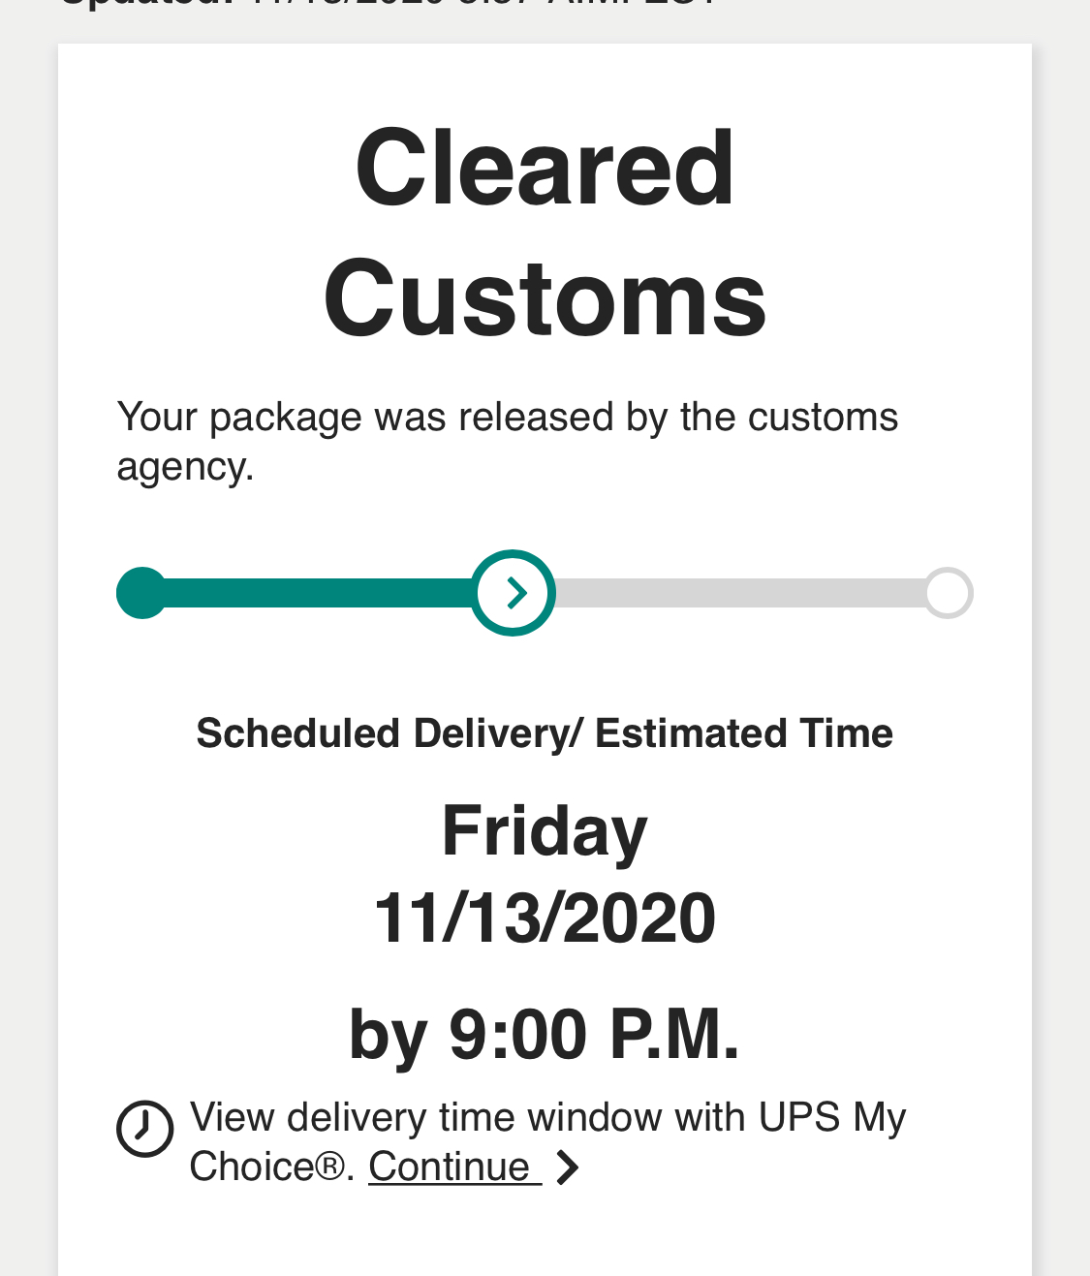Click the gray remaining segment of progress bar
The height and width of the screenshot is (1276, 1090).
736,593
